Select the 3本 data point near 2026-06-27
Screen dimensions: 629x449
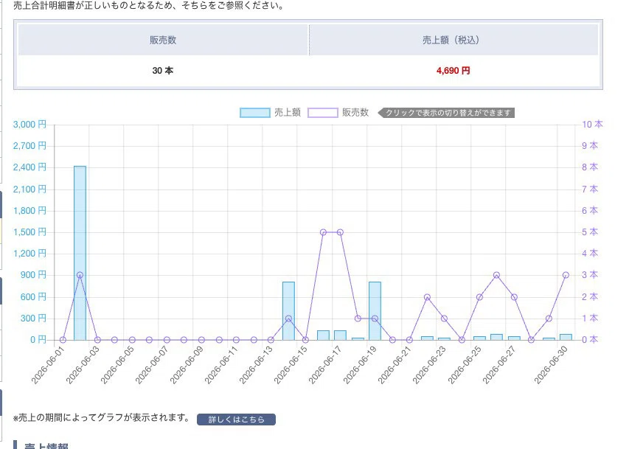click(496, 275)
